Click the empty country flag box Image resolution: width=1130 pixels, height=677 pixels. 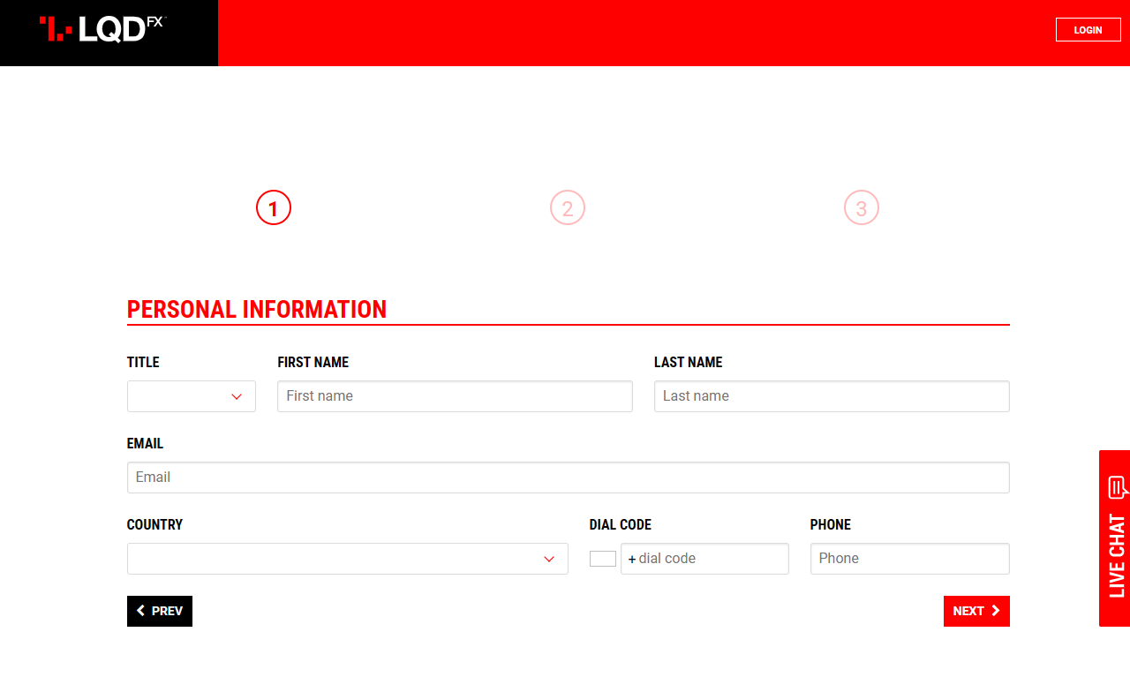tap(602, 558)
